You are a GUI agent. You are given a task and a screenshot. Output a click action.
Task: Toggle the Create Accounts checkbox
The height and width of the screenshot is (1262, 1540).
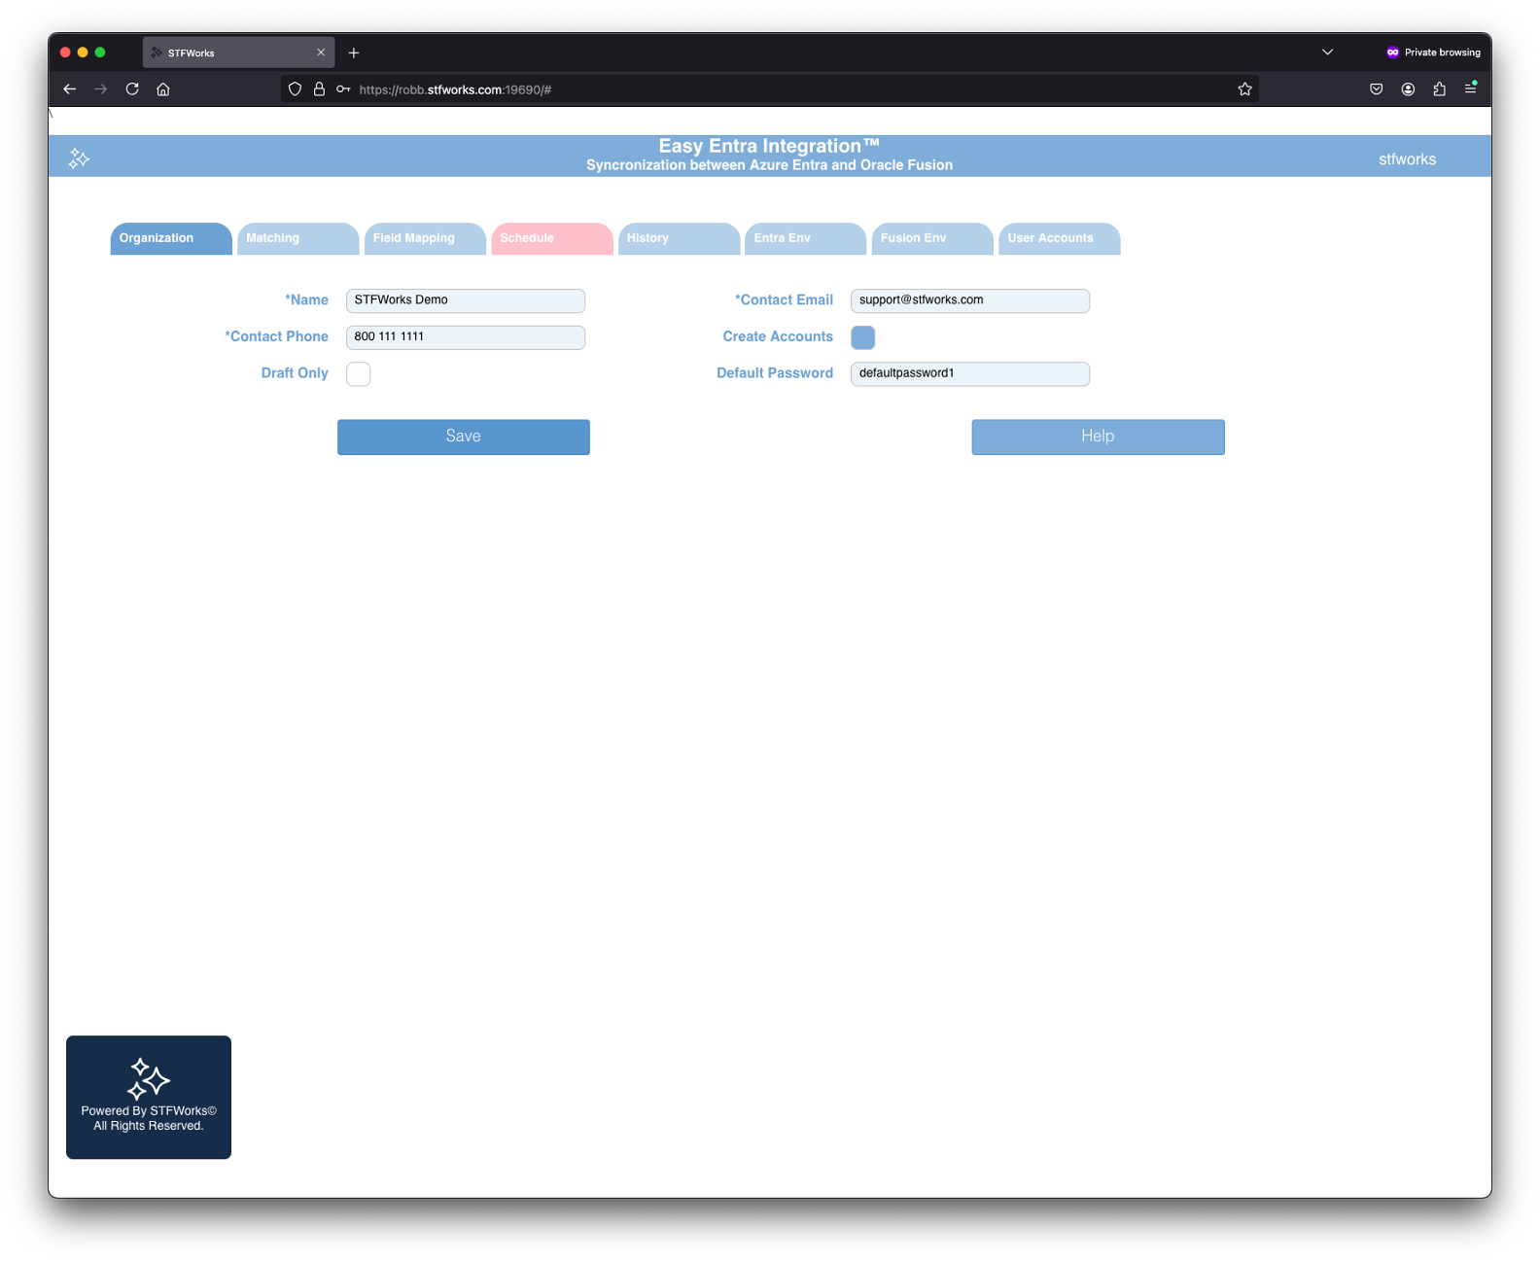pyautogui.click(x=862, y=337)
